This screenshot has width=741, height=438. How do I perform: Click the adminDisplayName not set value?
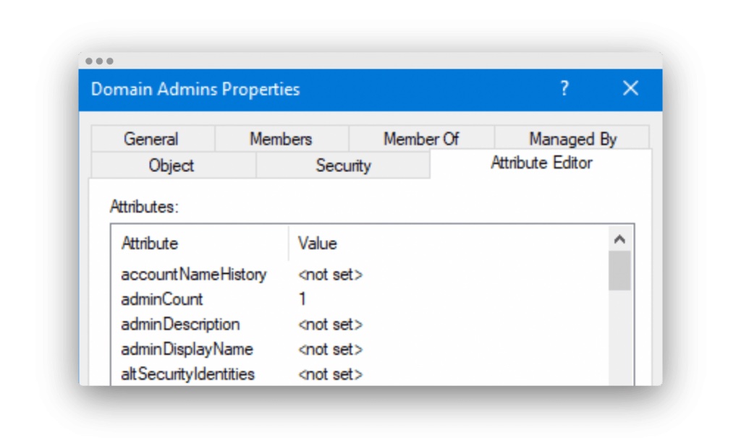(330, 349)
